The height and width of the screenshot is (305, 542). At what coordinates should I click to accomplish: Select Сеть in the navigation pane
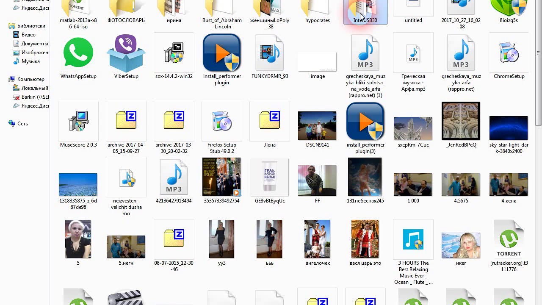coord(22,124)
